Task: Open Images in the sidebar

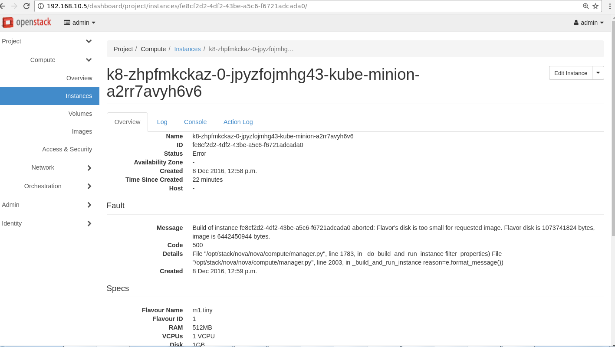Action: coord(82,131)
